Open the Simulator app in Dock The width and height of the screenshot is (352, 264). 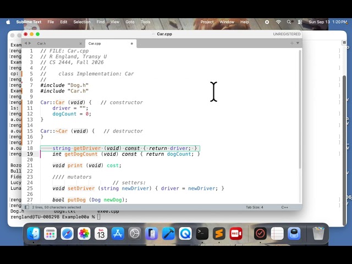(x=152, y=234)
